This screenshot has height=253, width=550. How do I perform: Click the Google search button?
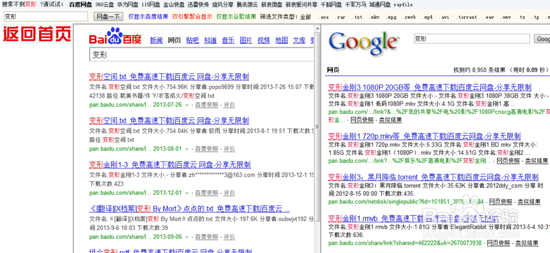point(542,39)
